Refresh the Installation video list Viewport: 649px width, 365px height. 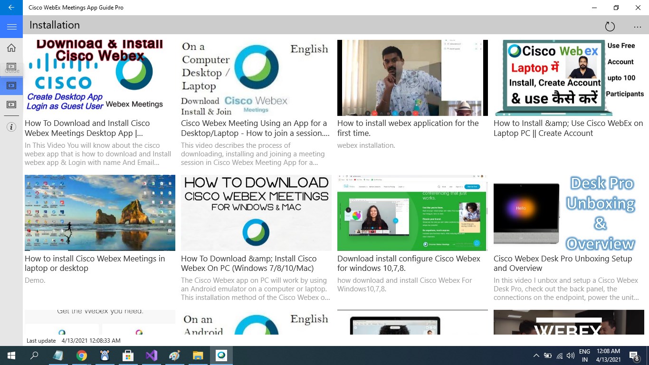(610, 27)
